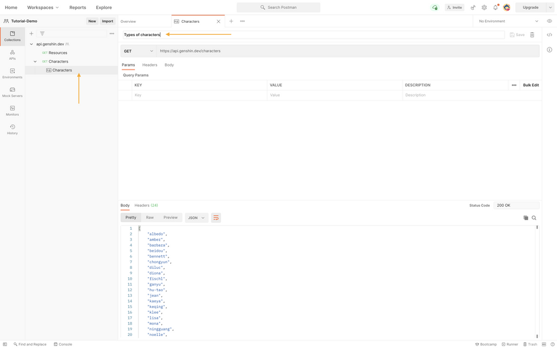
Task: Select the Preview view
Action: (x=170, y=217)
